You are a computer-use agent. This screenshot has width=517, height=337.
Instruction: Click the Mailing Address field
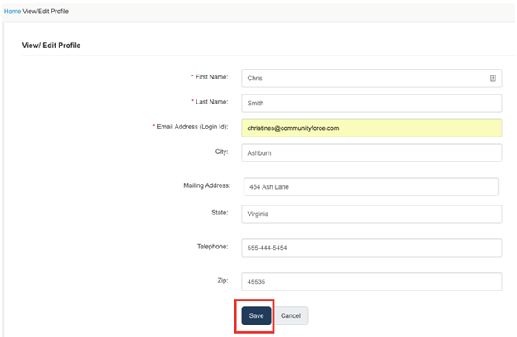click(371, 187)
